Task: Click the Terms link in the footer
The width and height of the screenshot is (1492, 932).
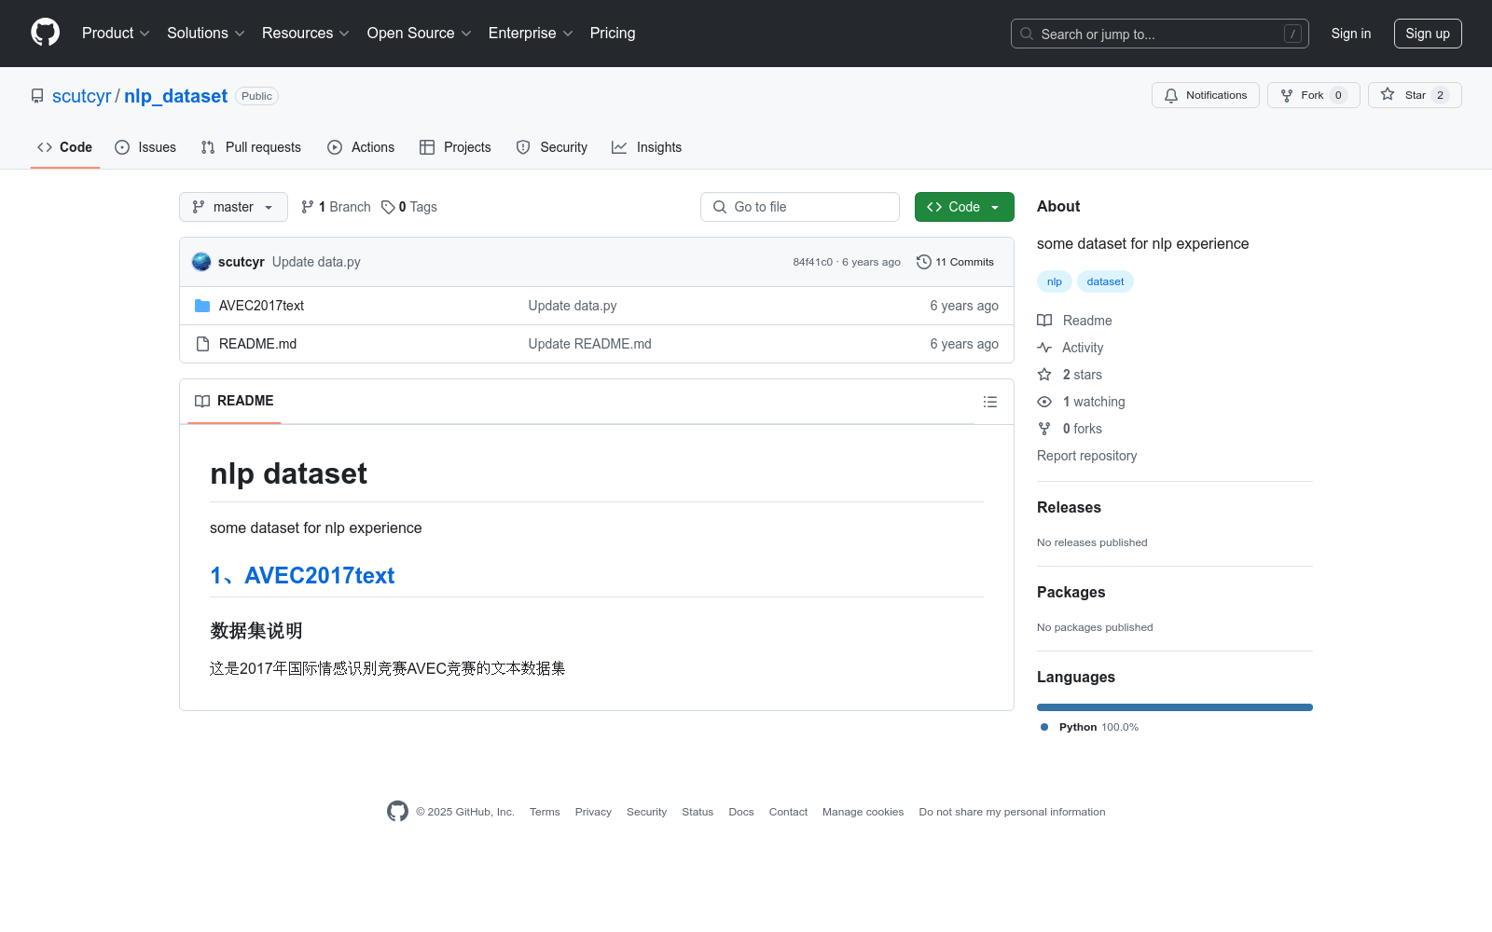Action: 545,812
